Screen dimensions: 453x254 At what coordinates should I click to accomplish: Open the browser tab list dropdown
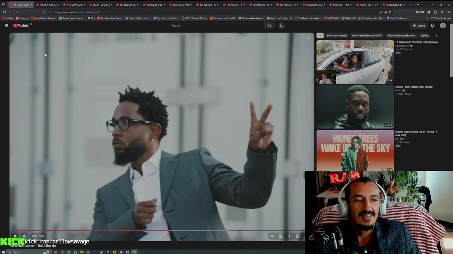pos(418,5)
